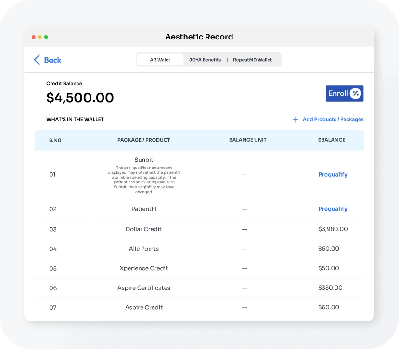Select the Alle Points product row
Viewport: 399px width, 349px height.
click(144, 249)
